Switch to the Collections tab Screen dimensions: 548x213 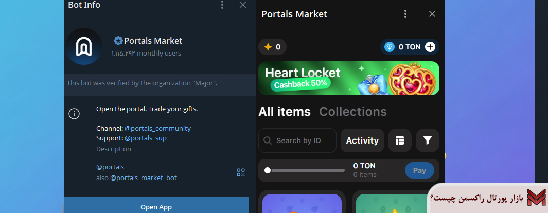pyautogui.click(x=353, y=112)
